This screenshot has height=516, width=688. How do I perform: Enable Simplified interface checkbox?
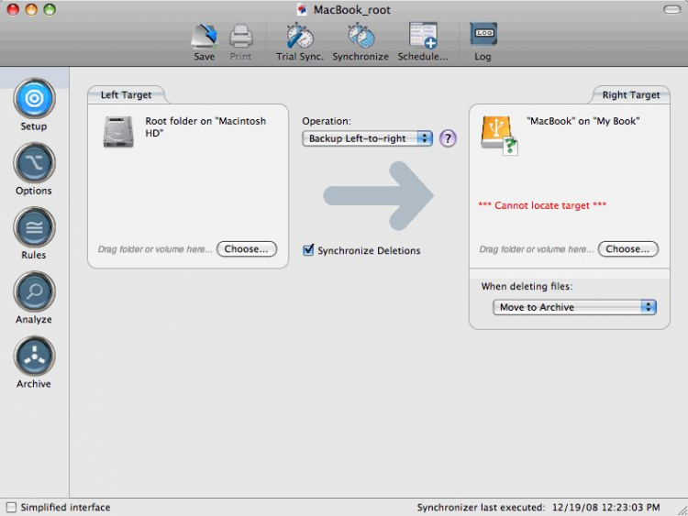pyautogui.click(x=11, y=507)
